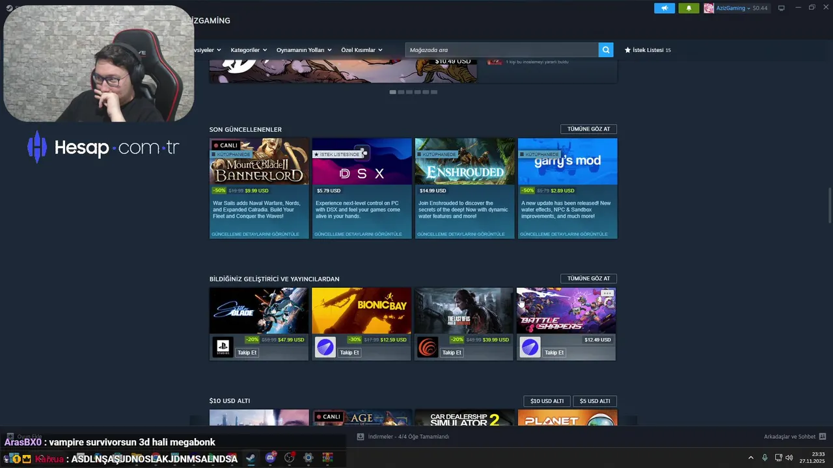
Task: Select the first carousel page dot
Action: tap(392, 92)
